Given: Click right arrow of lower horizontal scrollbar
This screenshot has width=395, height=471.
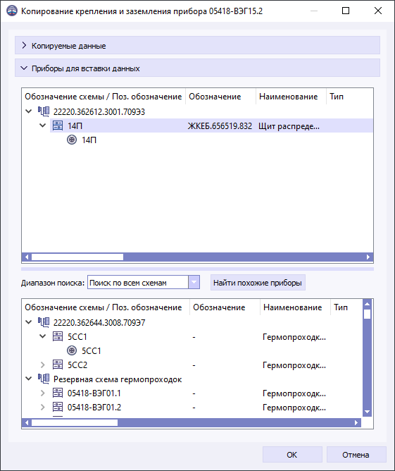Looking at the screenshot, I should coord(356,423).
